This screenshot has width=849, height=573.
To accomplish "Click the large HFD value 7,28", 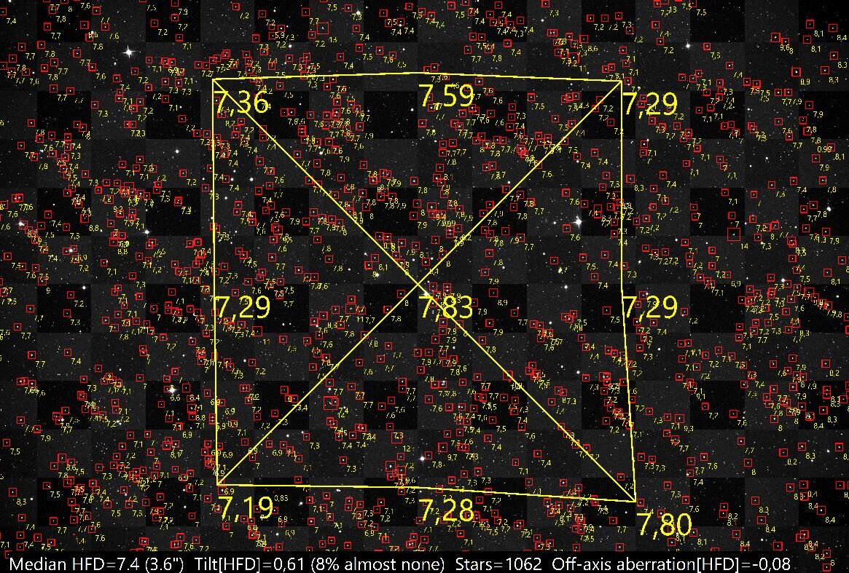I will 447,510.
